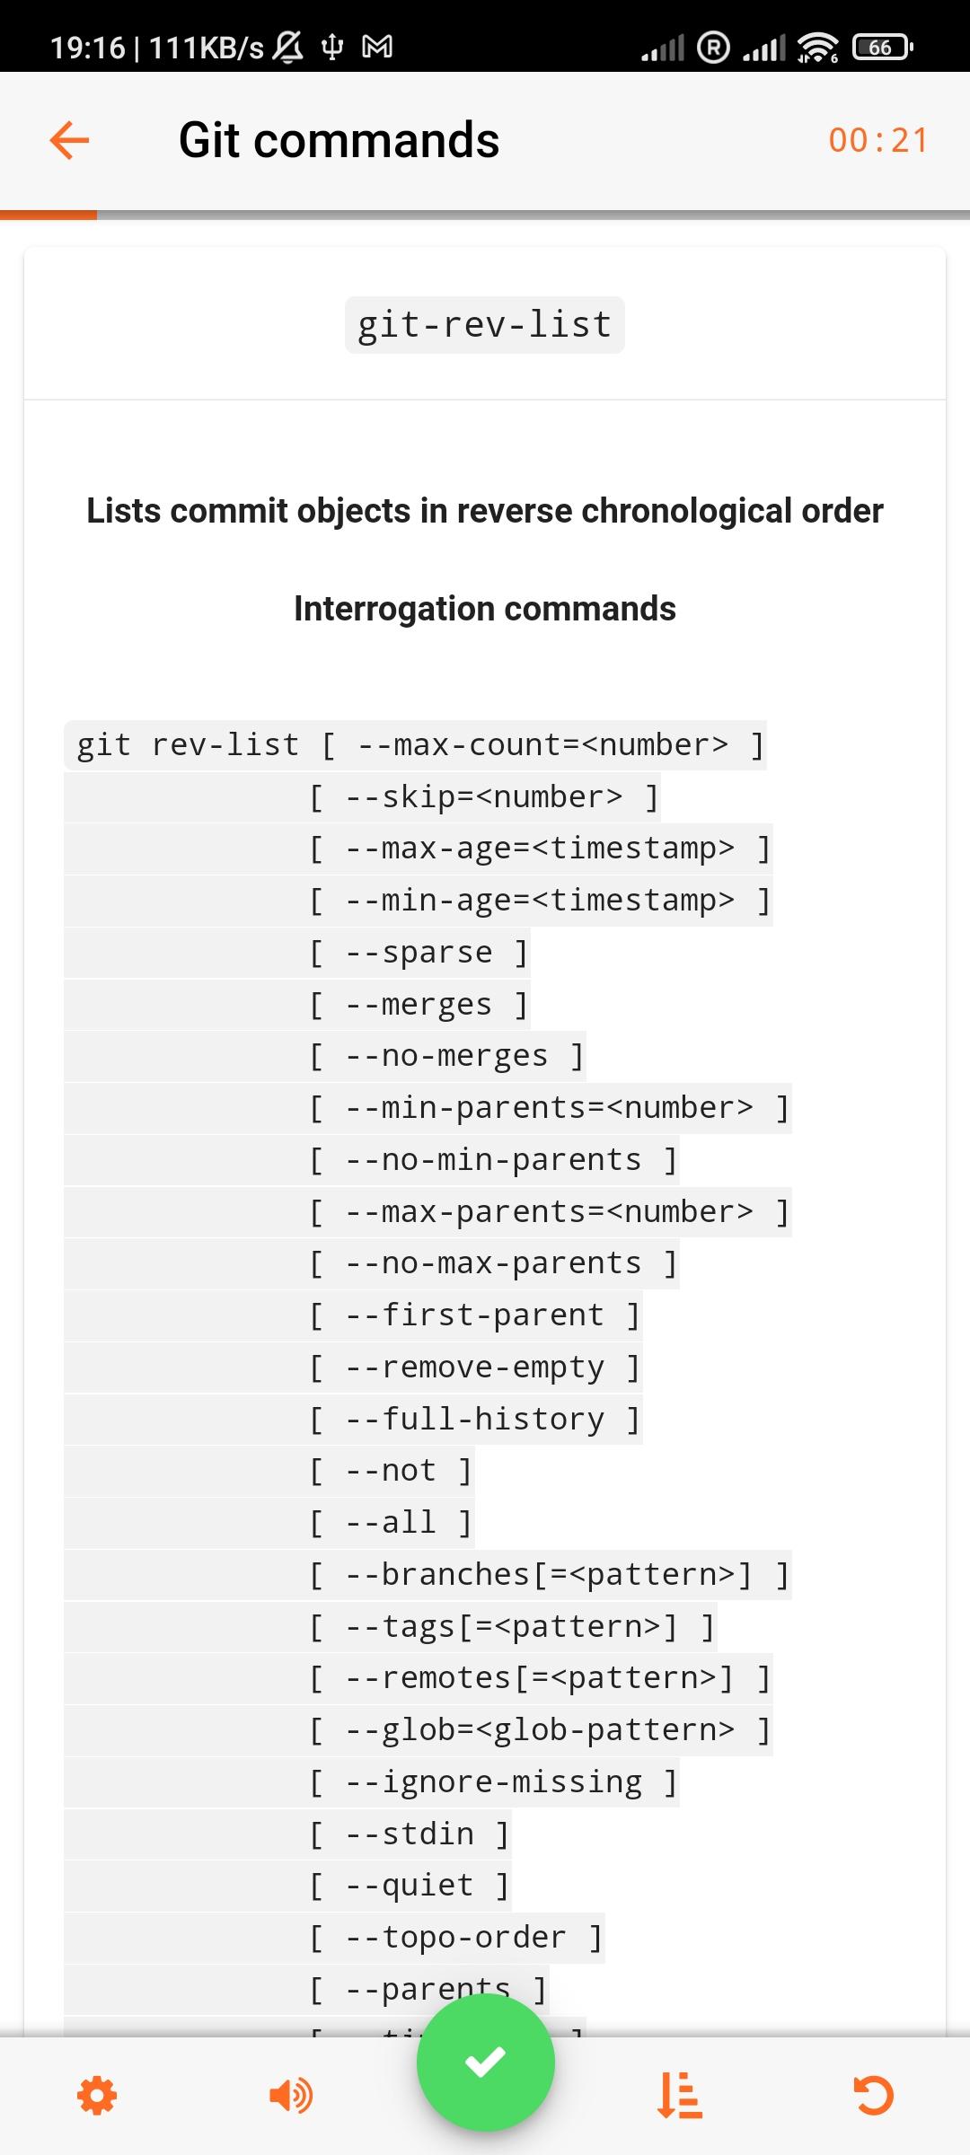Tap the speaker sound icon
This screenshot has height=2155, width=970.
pyautogui.click(x=290, y=2096)
